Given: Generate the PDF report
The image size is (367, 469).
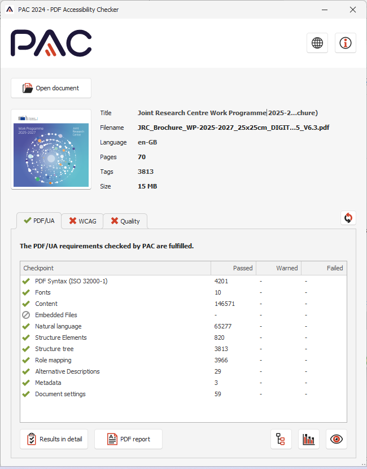Looking at the screenshot, I should (128, 439).
